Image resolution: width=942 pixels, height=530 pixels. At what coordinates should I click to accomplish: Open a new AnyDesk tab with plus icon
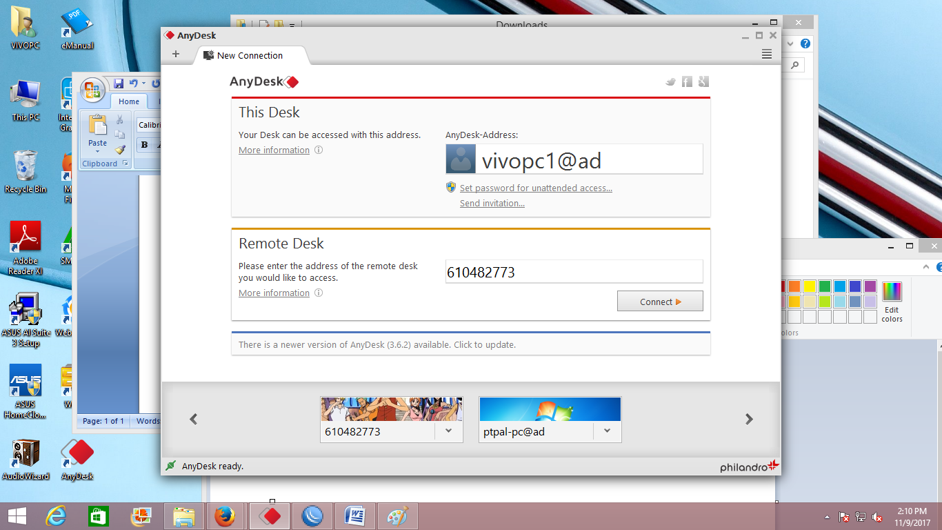(x=176, y=54)
